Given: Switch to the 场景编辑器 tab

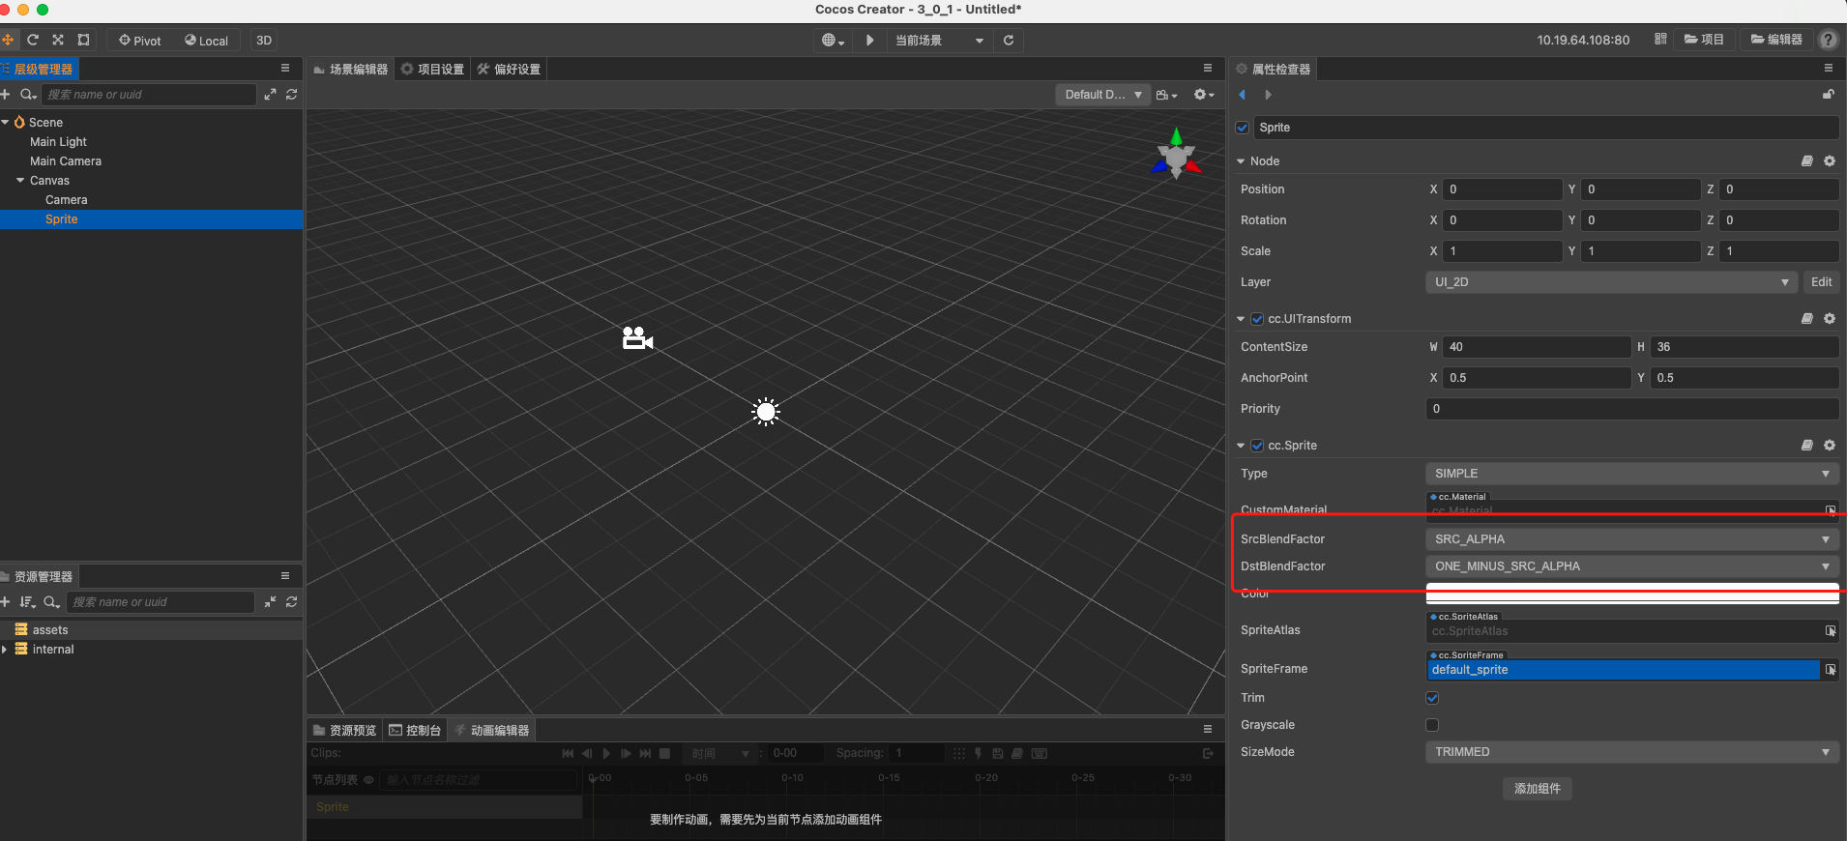Looking at the screenshot, I should (x=350, y=69).
